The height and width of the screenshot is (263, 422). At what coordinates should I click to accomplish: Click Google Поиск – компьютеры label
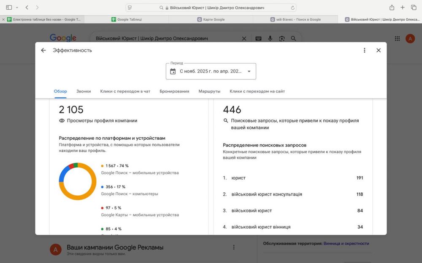(x=130, y=194)
